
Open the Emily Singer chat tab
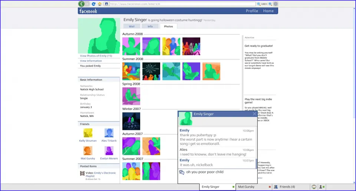[x=218, y=187]
